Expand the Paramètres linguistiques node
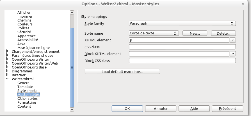 tap(7, 55)
